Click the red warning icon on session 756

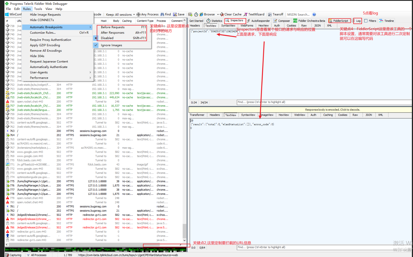pos(7,101)
